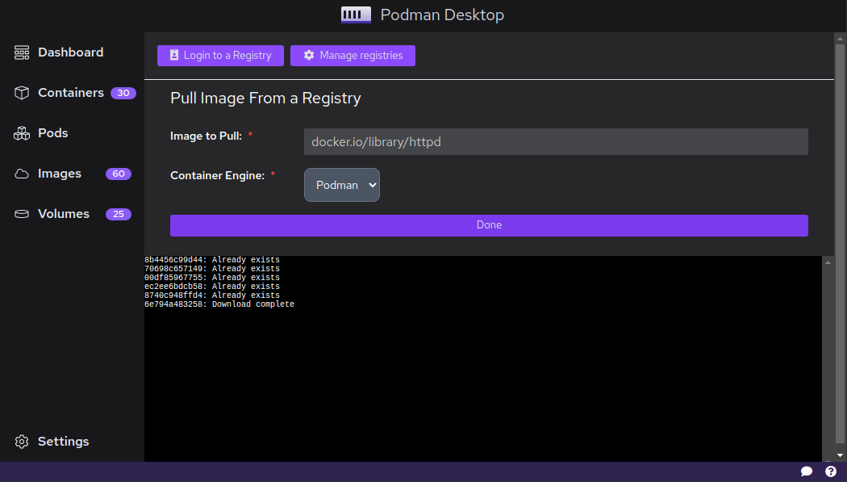Switch to the Volumes section
The height and width of the screenshot is (482, 847).
click(63, 213)
